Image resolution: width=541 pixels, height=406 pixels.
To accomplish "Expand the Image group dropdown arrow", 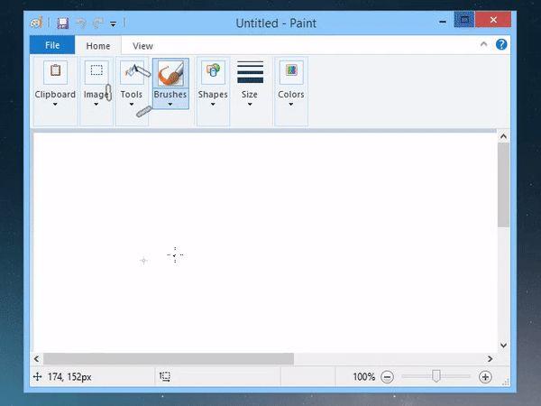I will [96, 105].
